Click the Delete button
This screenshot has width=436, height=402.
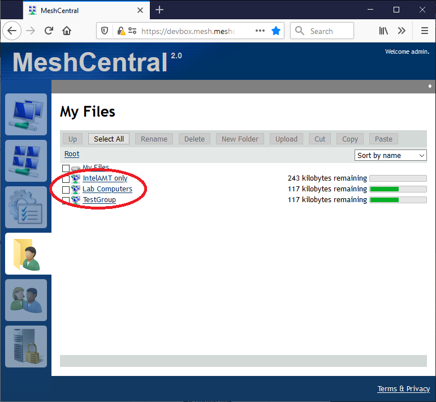(195, 139)
